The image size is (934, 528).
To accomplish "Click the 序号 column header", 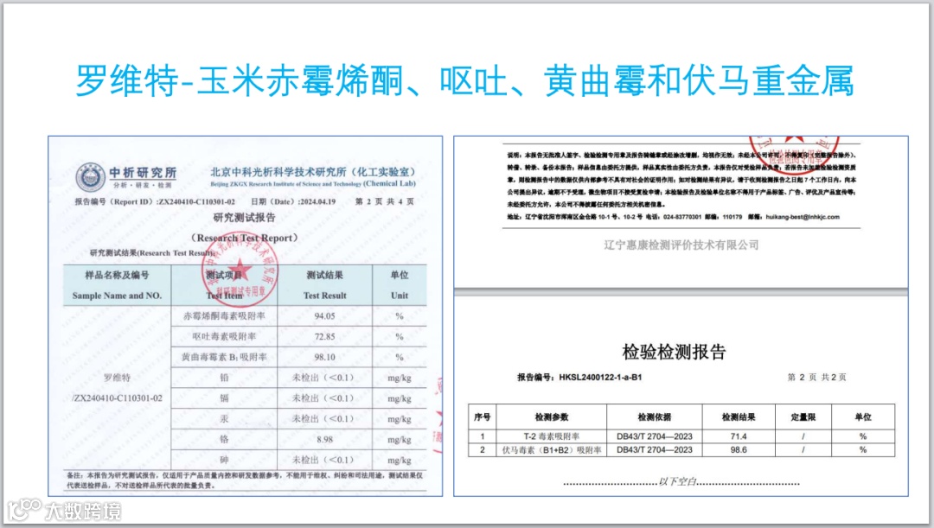I will (x=482, y=417).
